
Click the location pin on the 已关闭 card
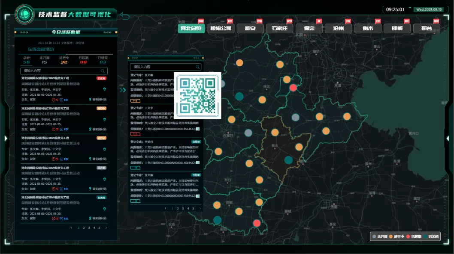tap(90, 219)
